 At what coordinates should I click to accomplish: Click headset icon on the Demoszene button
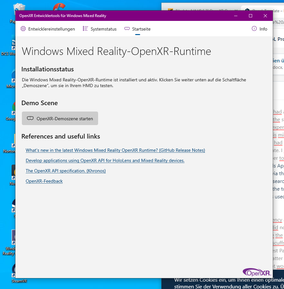pyautogui.click(x=30, y=118)
